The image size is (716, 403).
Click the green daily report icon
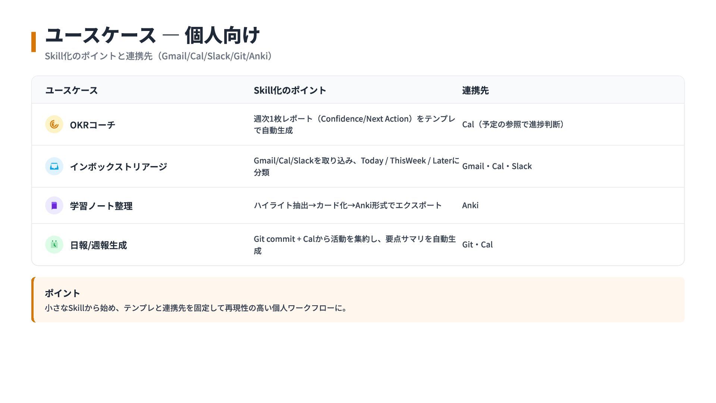(x=54, y=245)
